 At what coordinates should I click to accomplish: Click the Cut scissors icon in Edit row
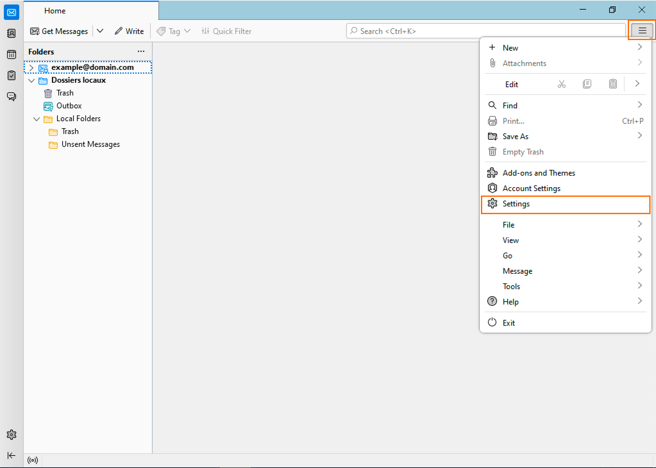click(561, 84)
